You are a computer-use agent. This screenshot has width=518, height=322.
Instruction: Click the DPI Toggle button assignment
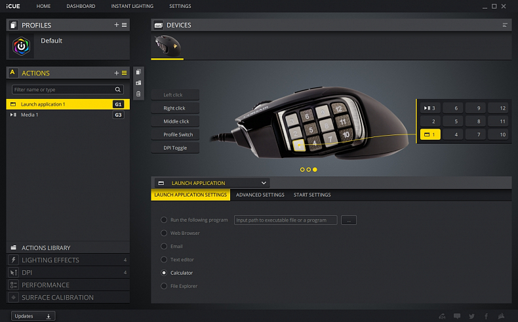[x=175, y=148]
